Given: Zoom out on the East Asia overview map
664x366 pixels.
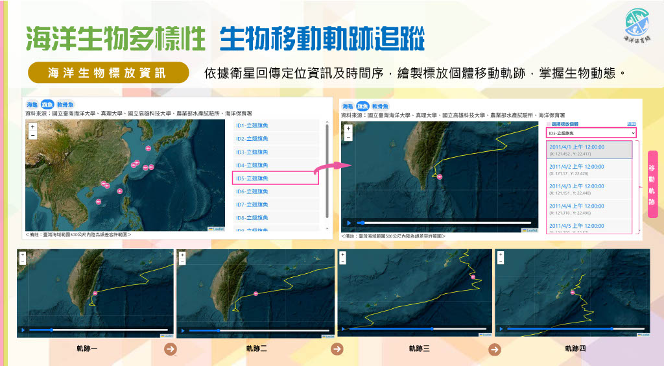Looking at the screenshot, I should pyautogui.click(x=32, y=136).
